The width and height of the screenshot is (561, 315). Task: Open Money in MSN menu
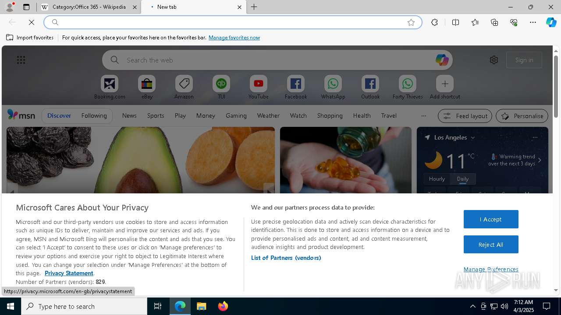point(206,115)
